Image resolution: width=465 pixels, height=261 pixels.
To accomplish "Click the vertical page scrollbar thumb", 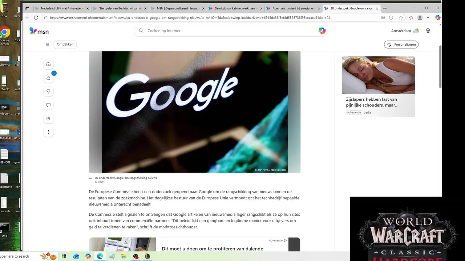I will pyautogui.click(x=440, y=67).
